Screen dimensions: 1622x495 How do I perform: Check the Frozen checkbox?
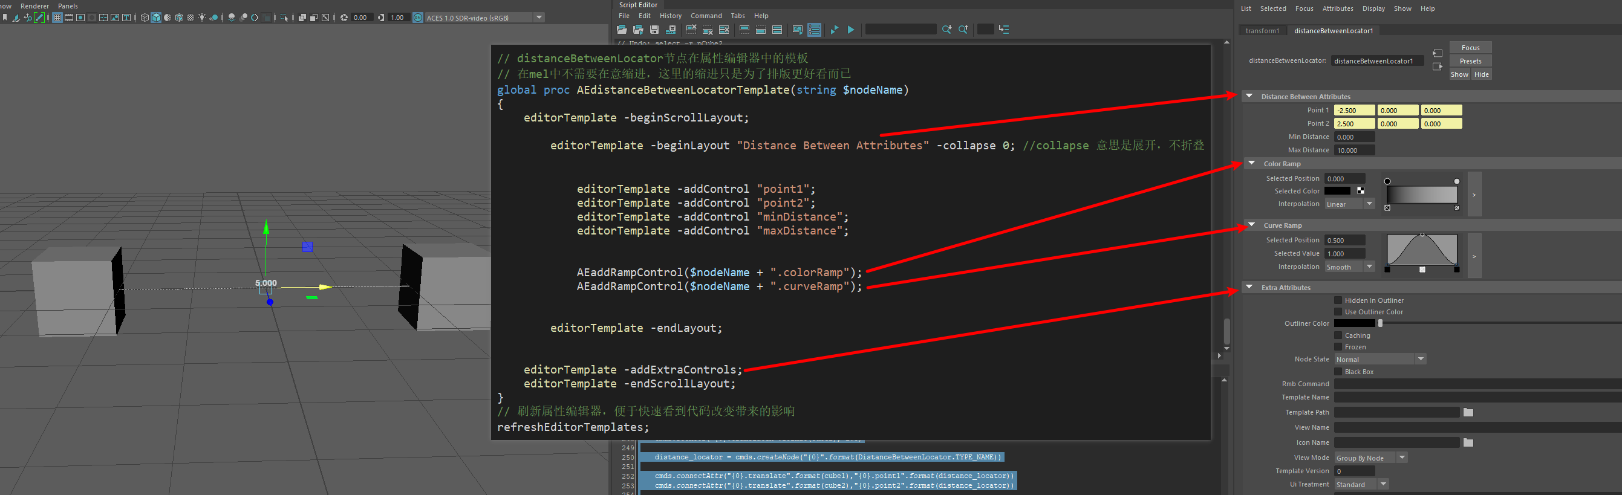pyautogui.click(x=1338, y=346)
